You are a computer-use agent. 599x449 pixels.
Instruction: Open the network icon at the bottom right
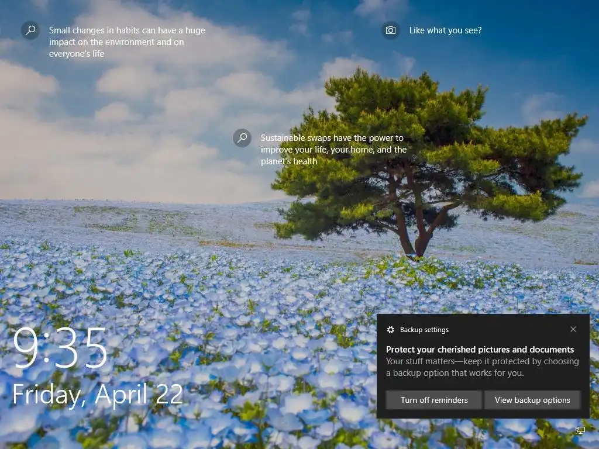coord(580,431)
